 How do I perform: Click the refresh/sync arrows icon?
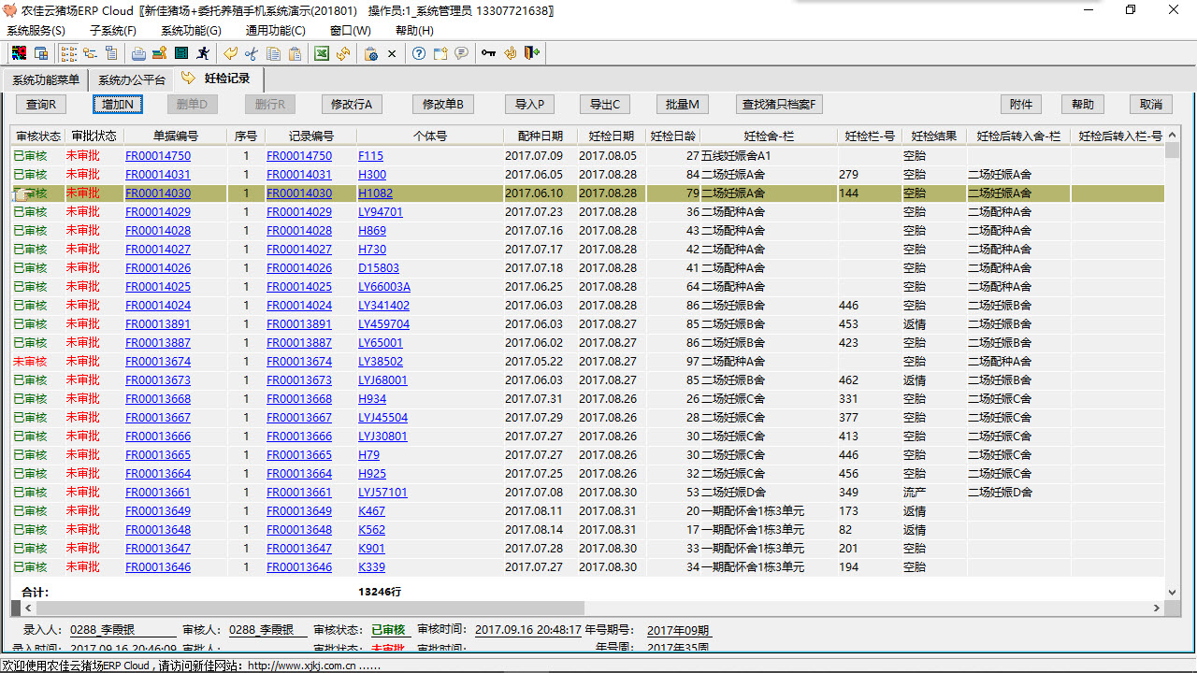tap(342, 53)
